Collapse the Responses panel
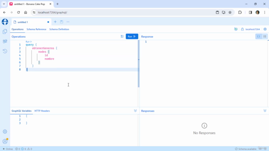Screen dimensions: 269x151 [265, 111]
